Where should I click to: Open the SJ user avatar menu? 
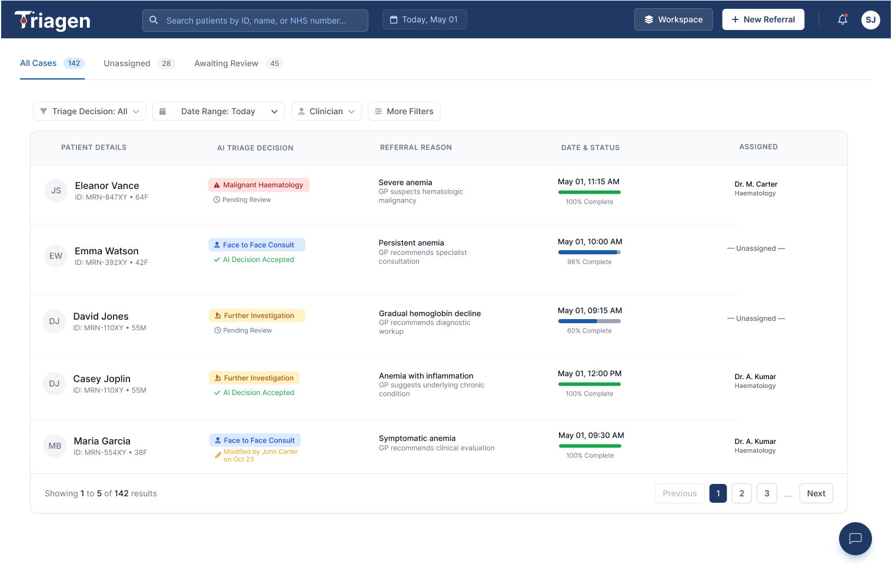[871, 19]
